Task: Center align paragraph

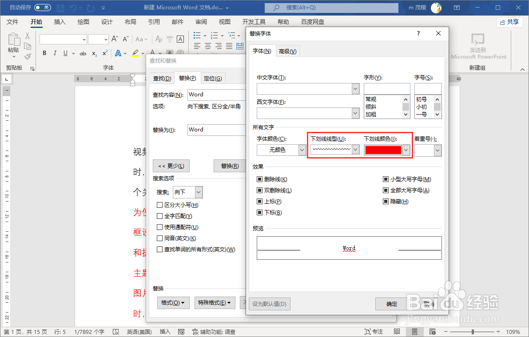Action: [208, 46]
